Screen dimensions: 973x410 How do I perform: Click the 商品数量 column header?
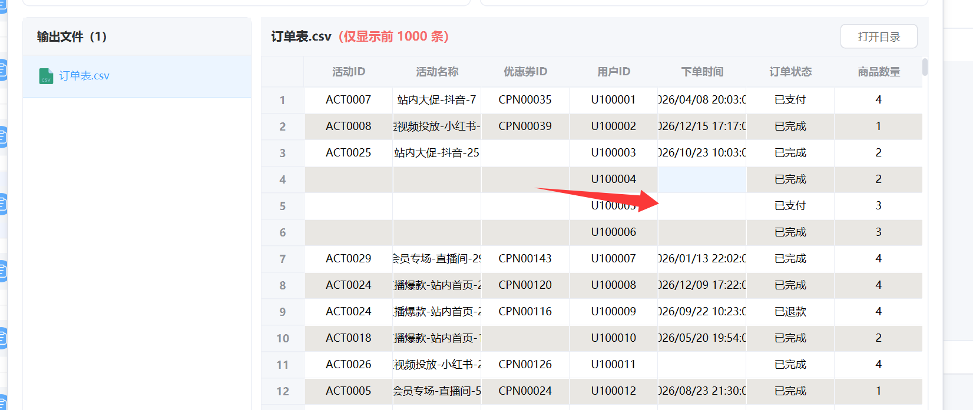coord(878,72)
